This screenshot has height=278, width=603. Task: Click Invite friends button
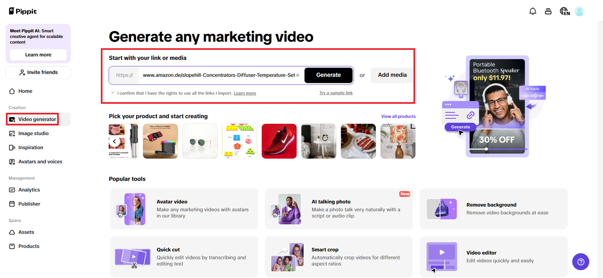point(38,72)
